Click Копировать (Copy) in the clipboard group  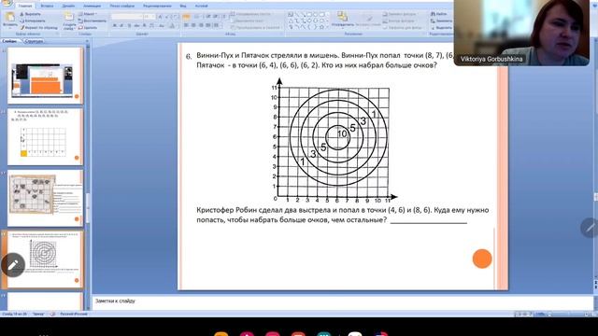point(34,21)
